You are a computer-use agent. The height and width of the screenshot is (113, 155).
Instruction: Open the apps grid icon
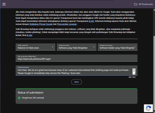tap(4, 4)
